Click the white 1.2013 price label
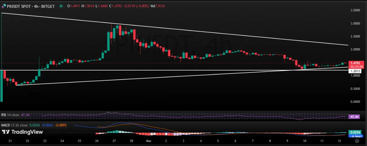Image resolution: width=367 pixels, height=146 pixels. pyautogui.click(x=355, y=71)
